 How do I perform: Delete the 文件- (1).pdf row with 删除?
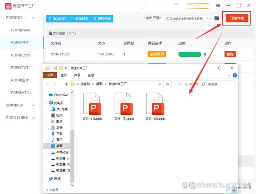[x=230, y=54]
